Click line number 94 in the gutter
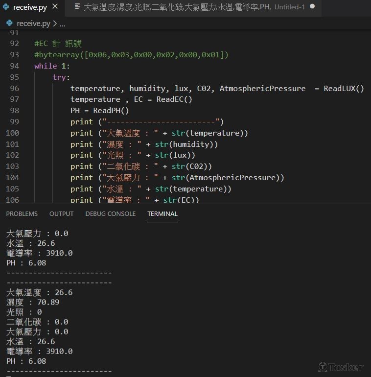This screenshot has width=371, height=377. (14, 66)
